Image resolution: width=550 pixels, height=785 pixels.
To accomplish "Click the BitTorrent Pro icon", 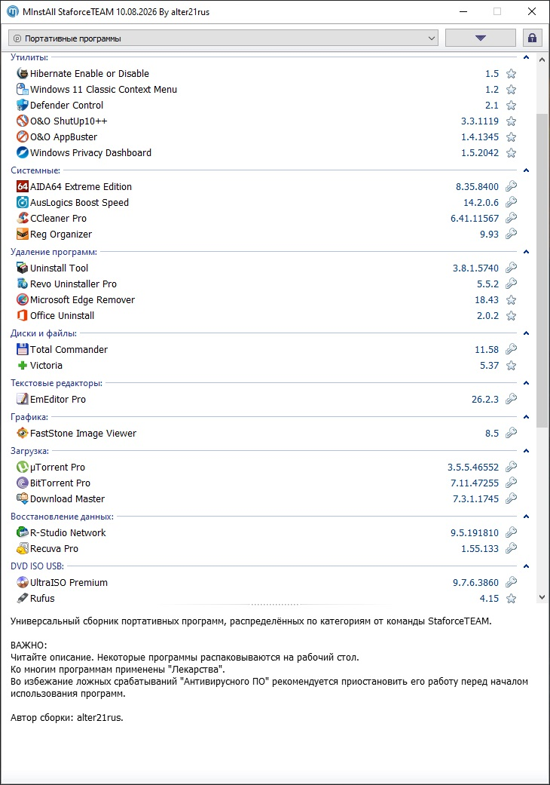I will [22, 483].
